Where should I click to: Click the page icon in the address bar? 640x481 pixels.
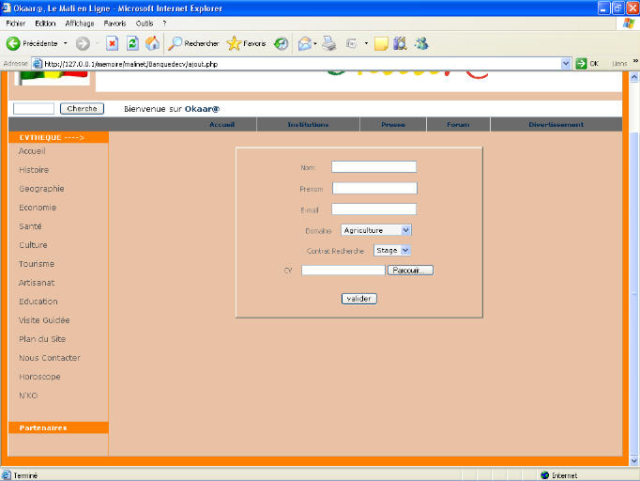coord(38,64)
